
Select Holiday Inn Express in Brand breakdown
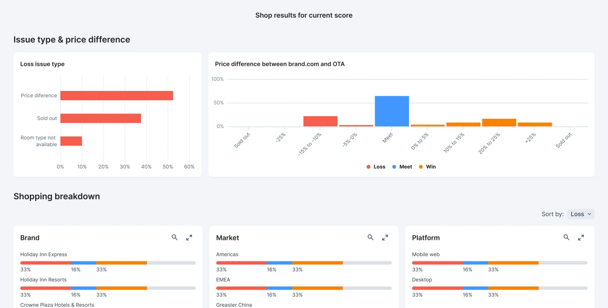point(44,254)
